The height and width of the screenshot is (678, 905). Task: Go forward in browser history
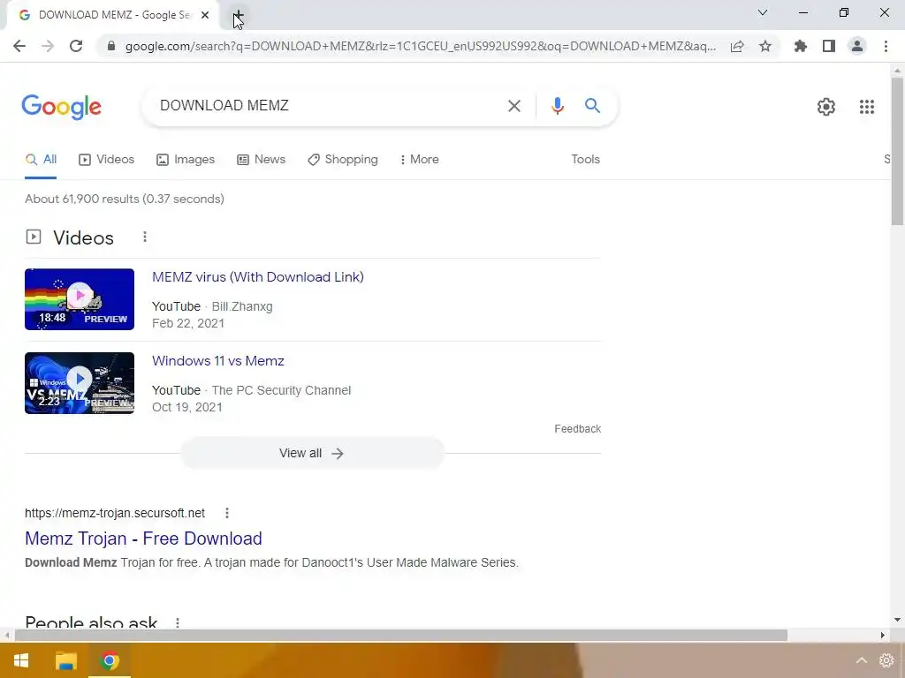tap(48, 46)
